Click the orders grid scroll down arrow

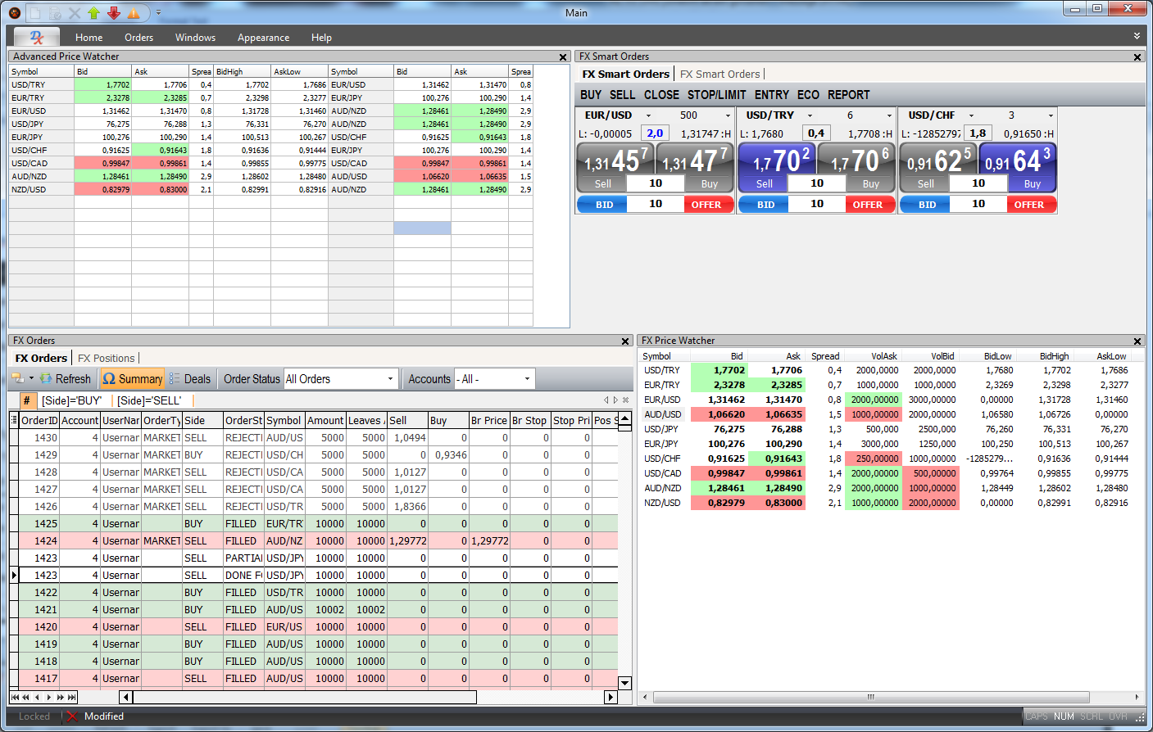click(x=625, y=683)
